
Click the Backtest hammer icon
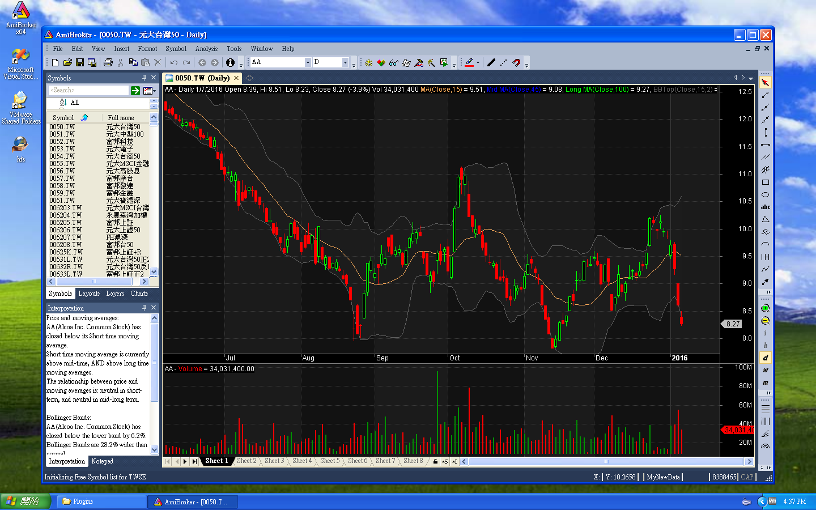pyautogui.click(x=419, y=62)
